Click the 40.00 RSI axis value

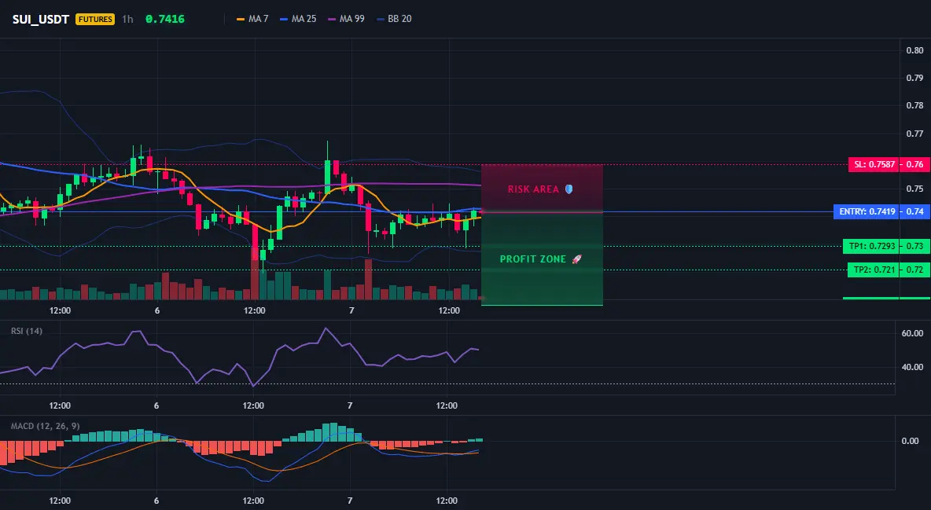(912, 368)
